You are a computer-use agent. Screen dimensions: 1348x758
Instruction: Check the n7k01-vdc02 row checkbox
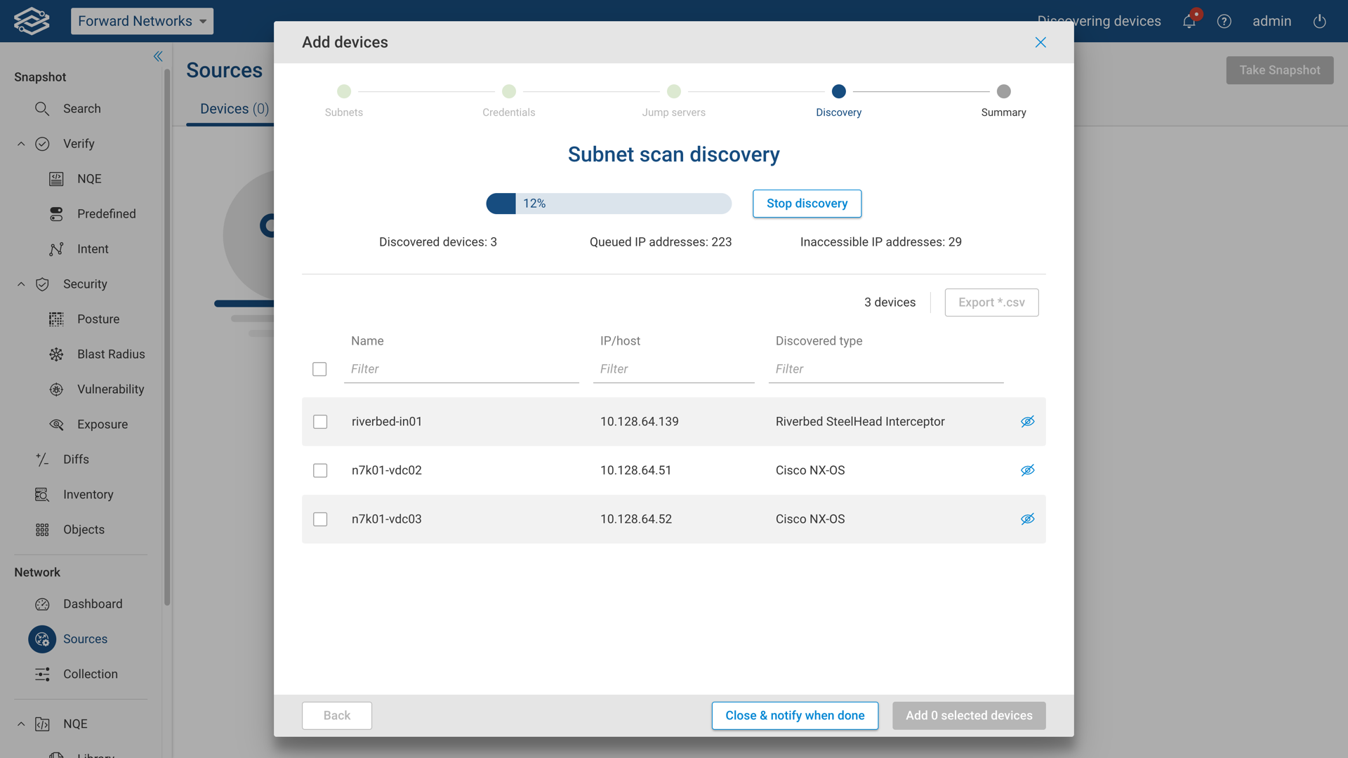(x=320, y=470)
